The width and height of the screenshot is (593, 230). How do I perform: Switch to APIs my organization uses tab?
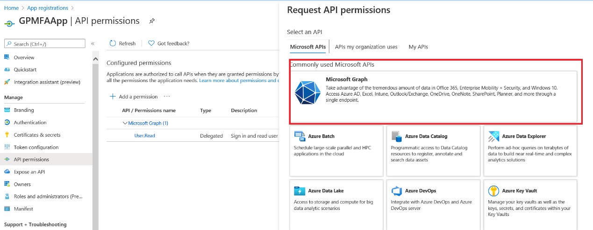[366, 47]
